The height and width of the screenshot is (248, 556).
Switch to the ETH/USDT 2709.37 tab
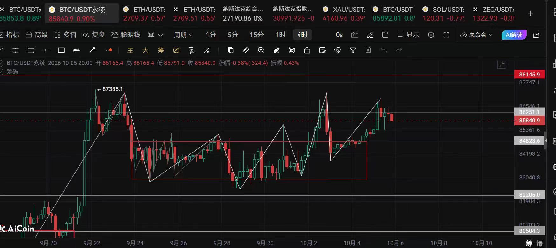[144, 14]
